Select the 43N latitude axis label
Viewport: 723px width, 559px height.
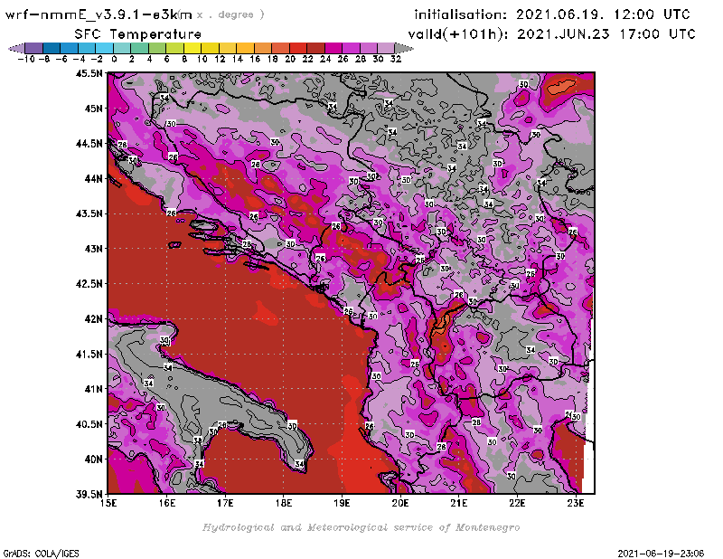pyautogui.click(x=93, y=249)
